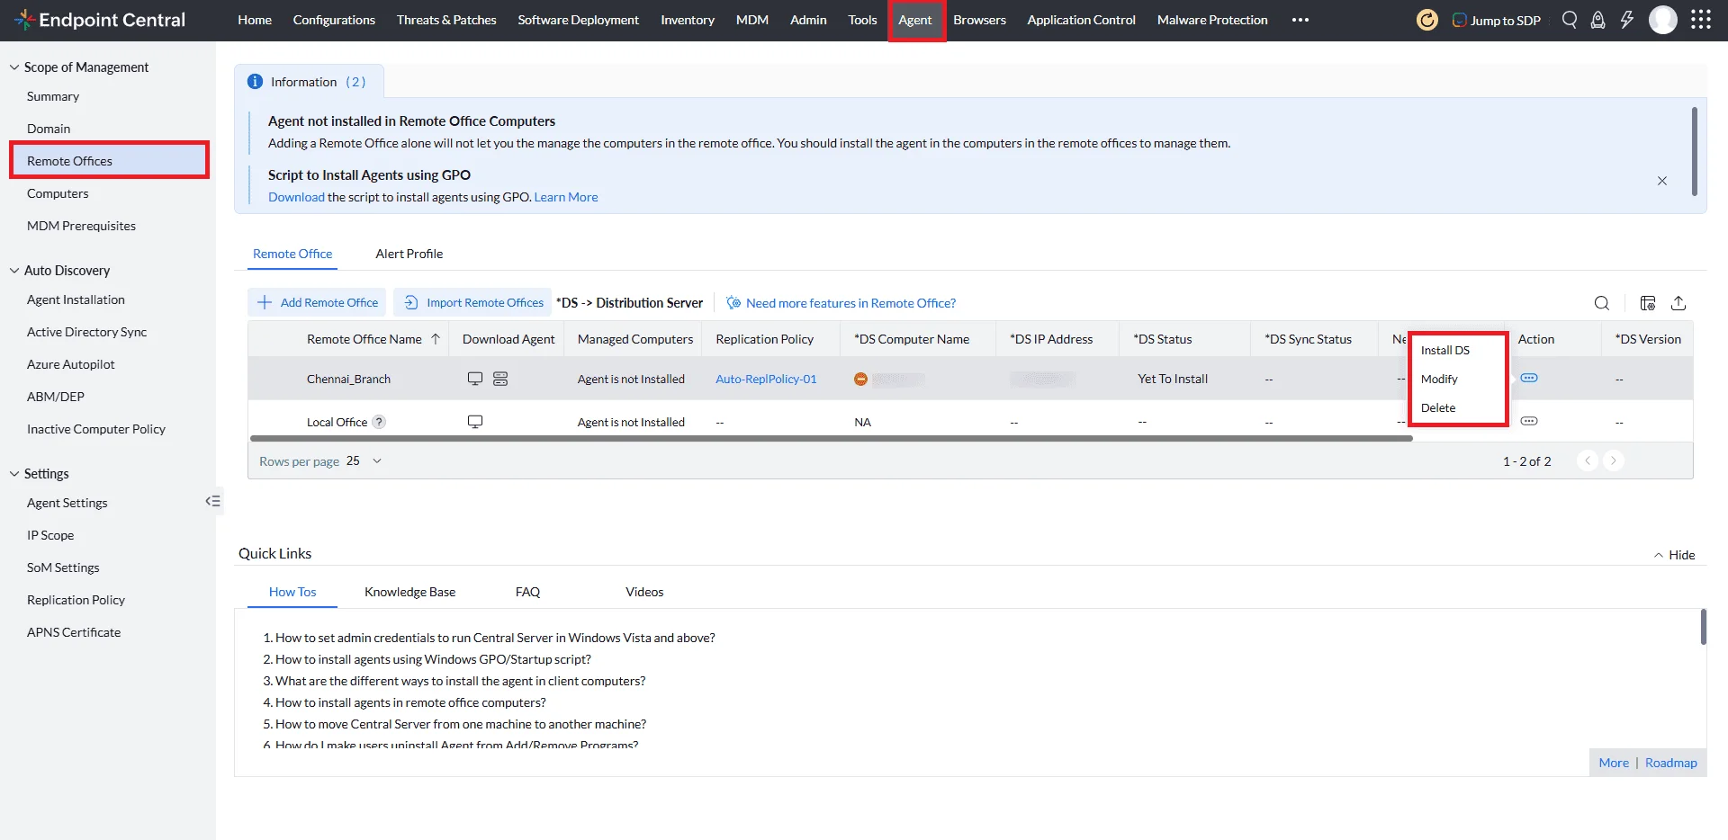Open APNS Certificate in the sidebar
This screenshot has height=840, width=1728.
coord(74,632)
